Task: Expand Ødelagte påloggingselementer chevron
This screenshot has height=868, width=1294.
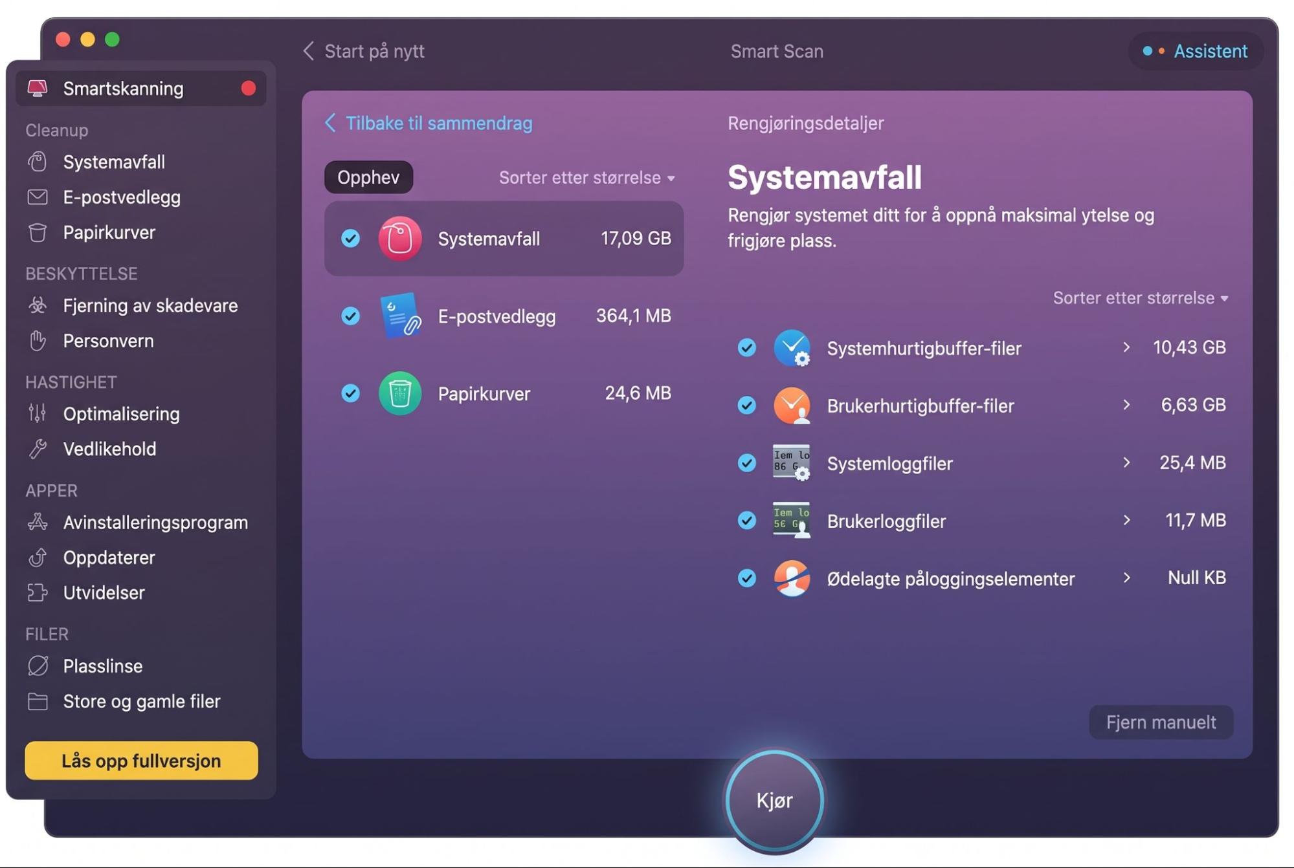Action: [1127, 578]
